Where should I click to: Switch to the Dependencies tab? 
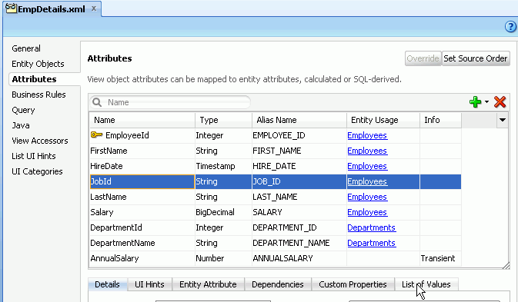tap(278, 284)
